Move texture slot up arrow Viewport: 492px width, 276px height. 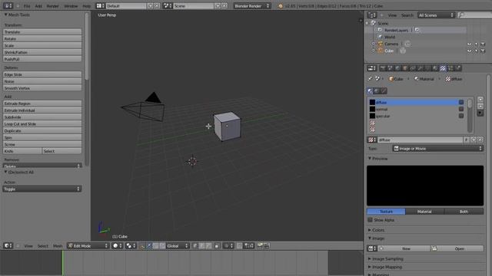coord(480,100)
